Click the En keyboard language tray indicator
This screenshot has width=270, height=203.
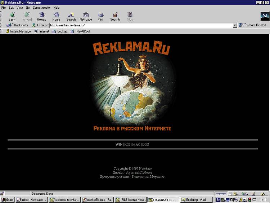click(218, 200)
